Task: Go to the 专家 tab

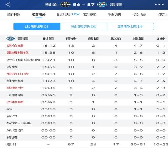Action: [x=89, y=14]
